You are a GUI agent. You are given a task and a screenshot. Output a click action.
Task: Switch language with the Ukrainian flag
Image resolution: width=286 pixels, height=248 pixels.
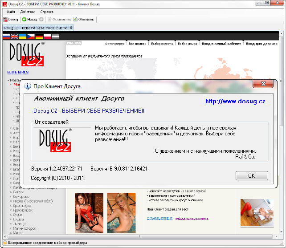(x=23, y=37)
